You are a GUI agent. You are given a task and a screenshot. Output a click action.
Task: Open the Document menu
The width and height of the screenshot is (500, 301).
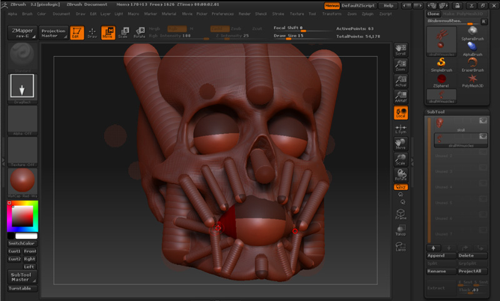click(61, 14)
